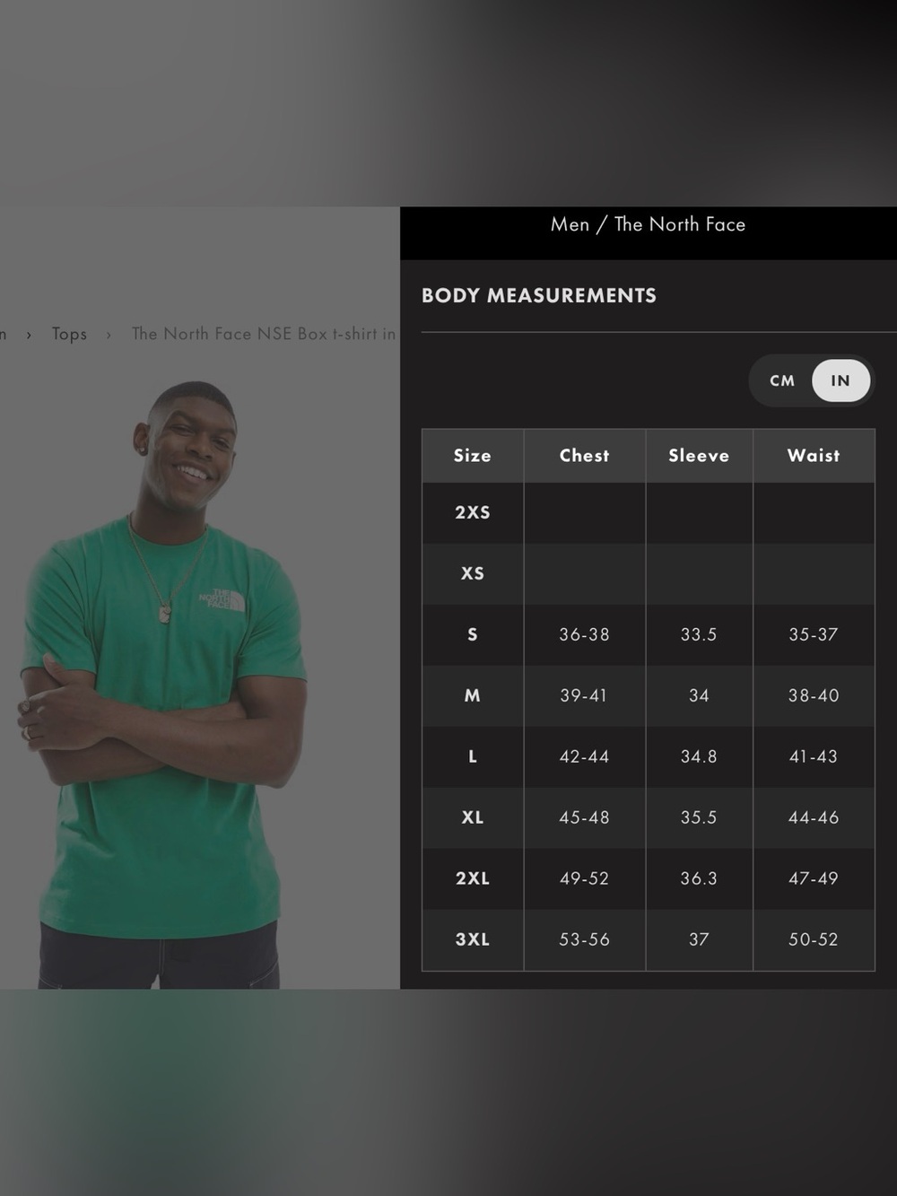This screenshot has height=1196, width=897.
Task: Click sleeve value 35.5
Action: [699, 817]
